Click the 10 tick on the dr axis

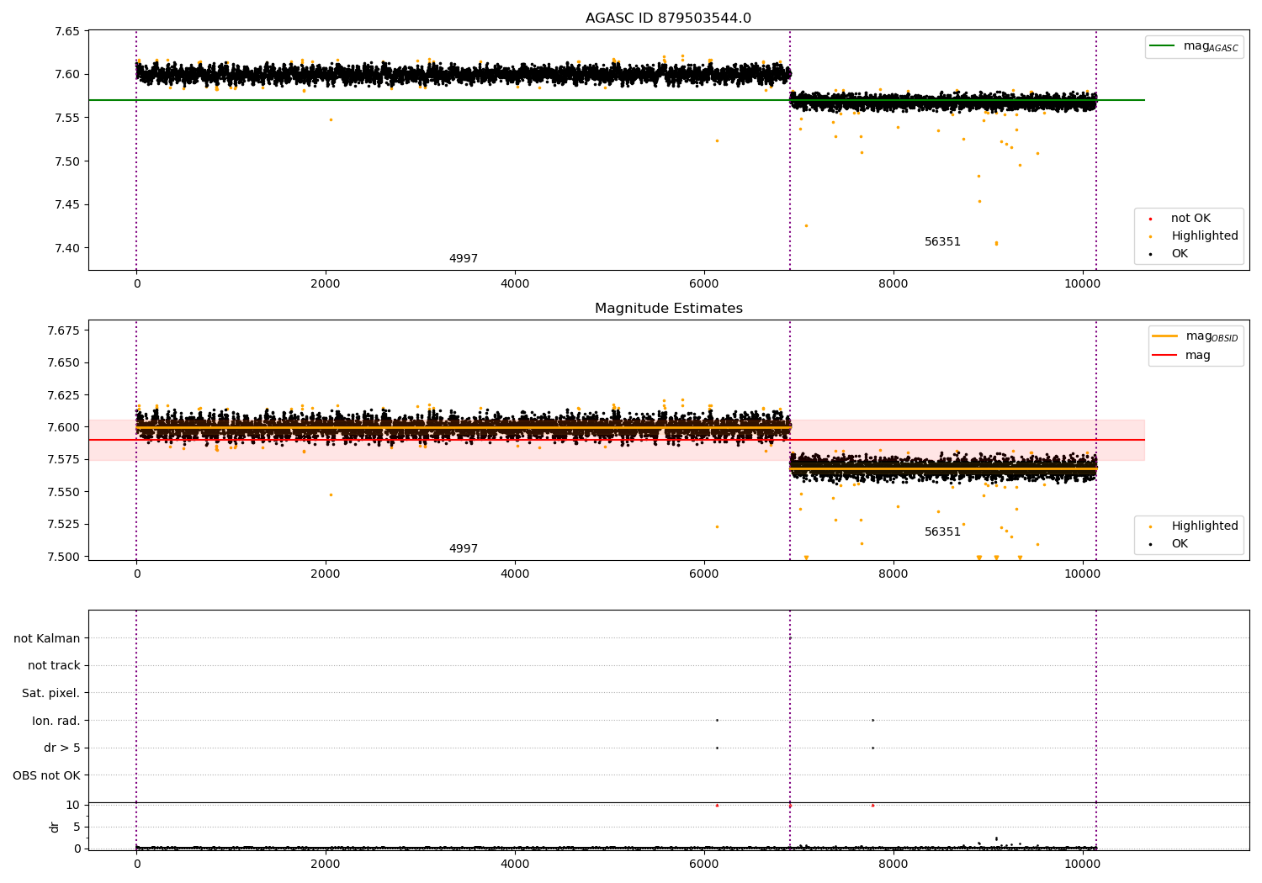[x=73, y=805]
